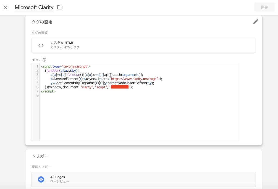Click the code brackets icon for カスタム HTML
Image resolution: width=278 pixels, height=189 pixels.
click(x=41, y=45)
